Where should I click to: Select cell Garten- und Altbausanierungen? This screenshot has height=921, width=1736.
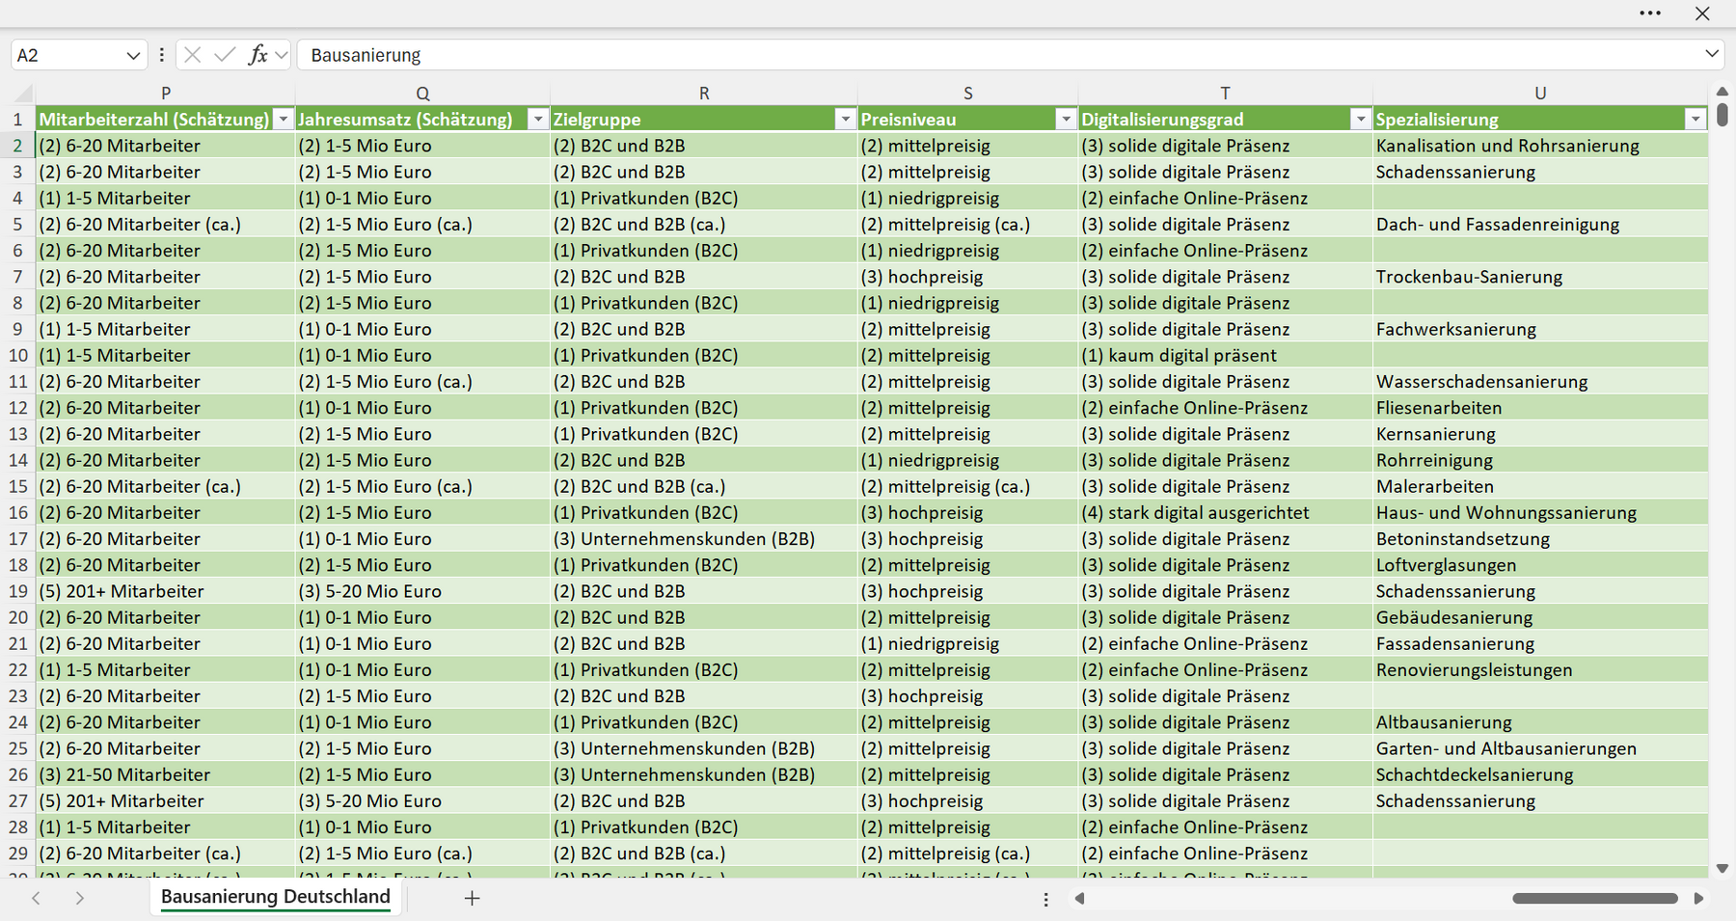click(1540, 748)
